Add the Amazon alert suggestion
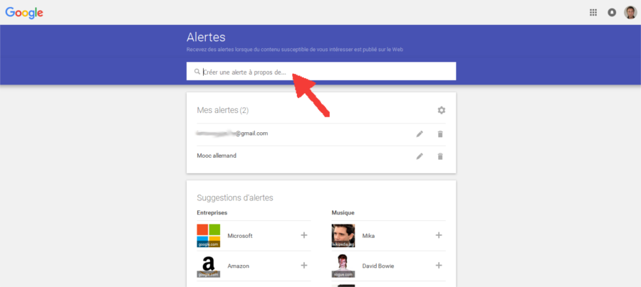 [x=303, y=266]
